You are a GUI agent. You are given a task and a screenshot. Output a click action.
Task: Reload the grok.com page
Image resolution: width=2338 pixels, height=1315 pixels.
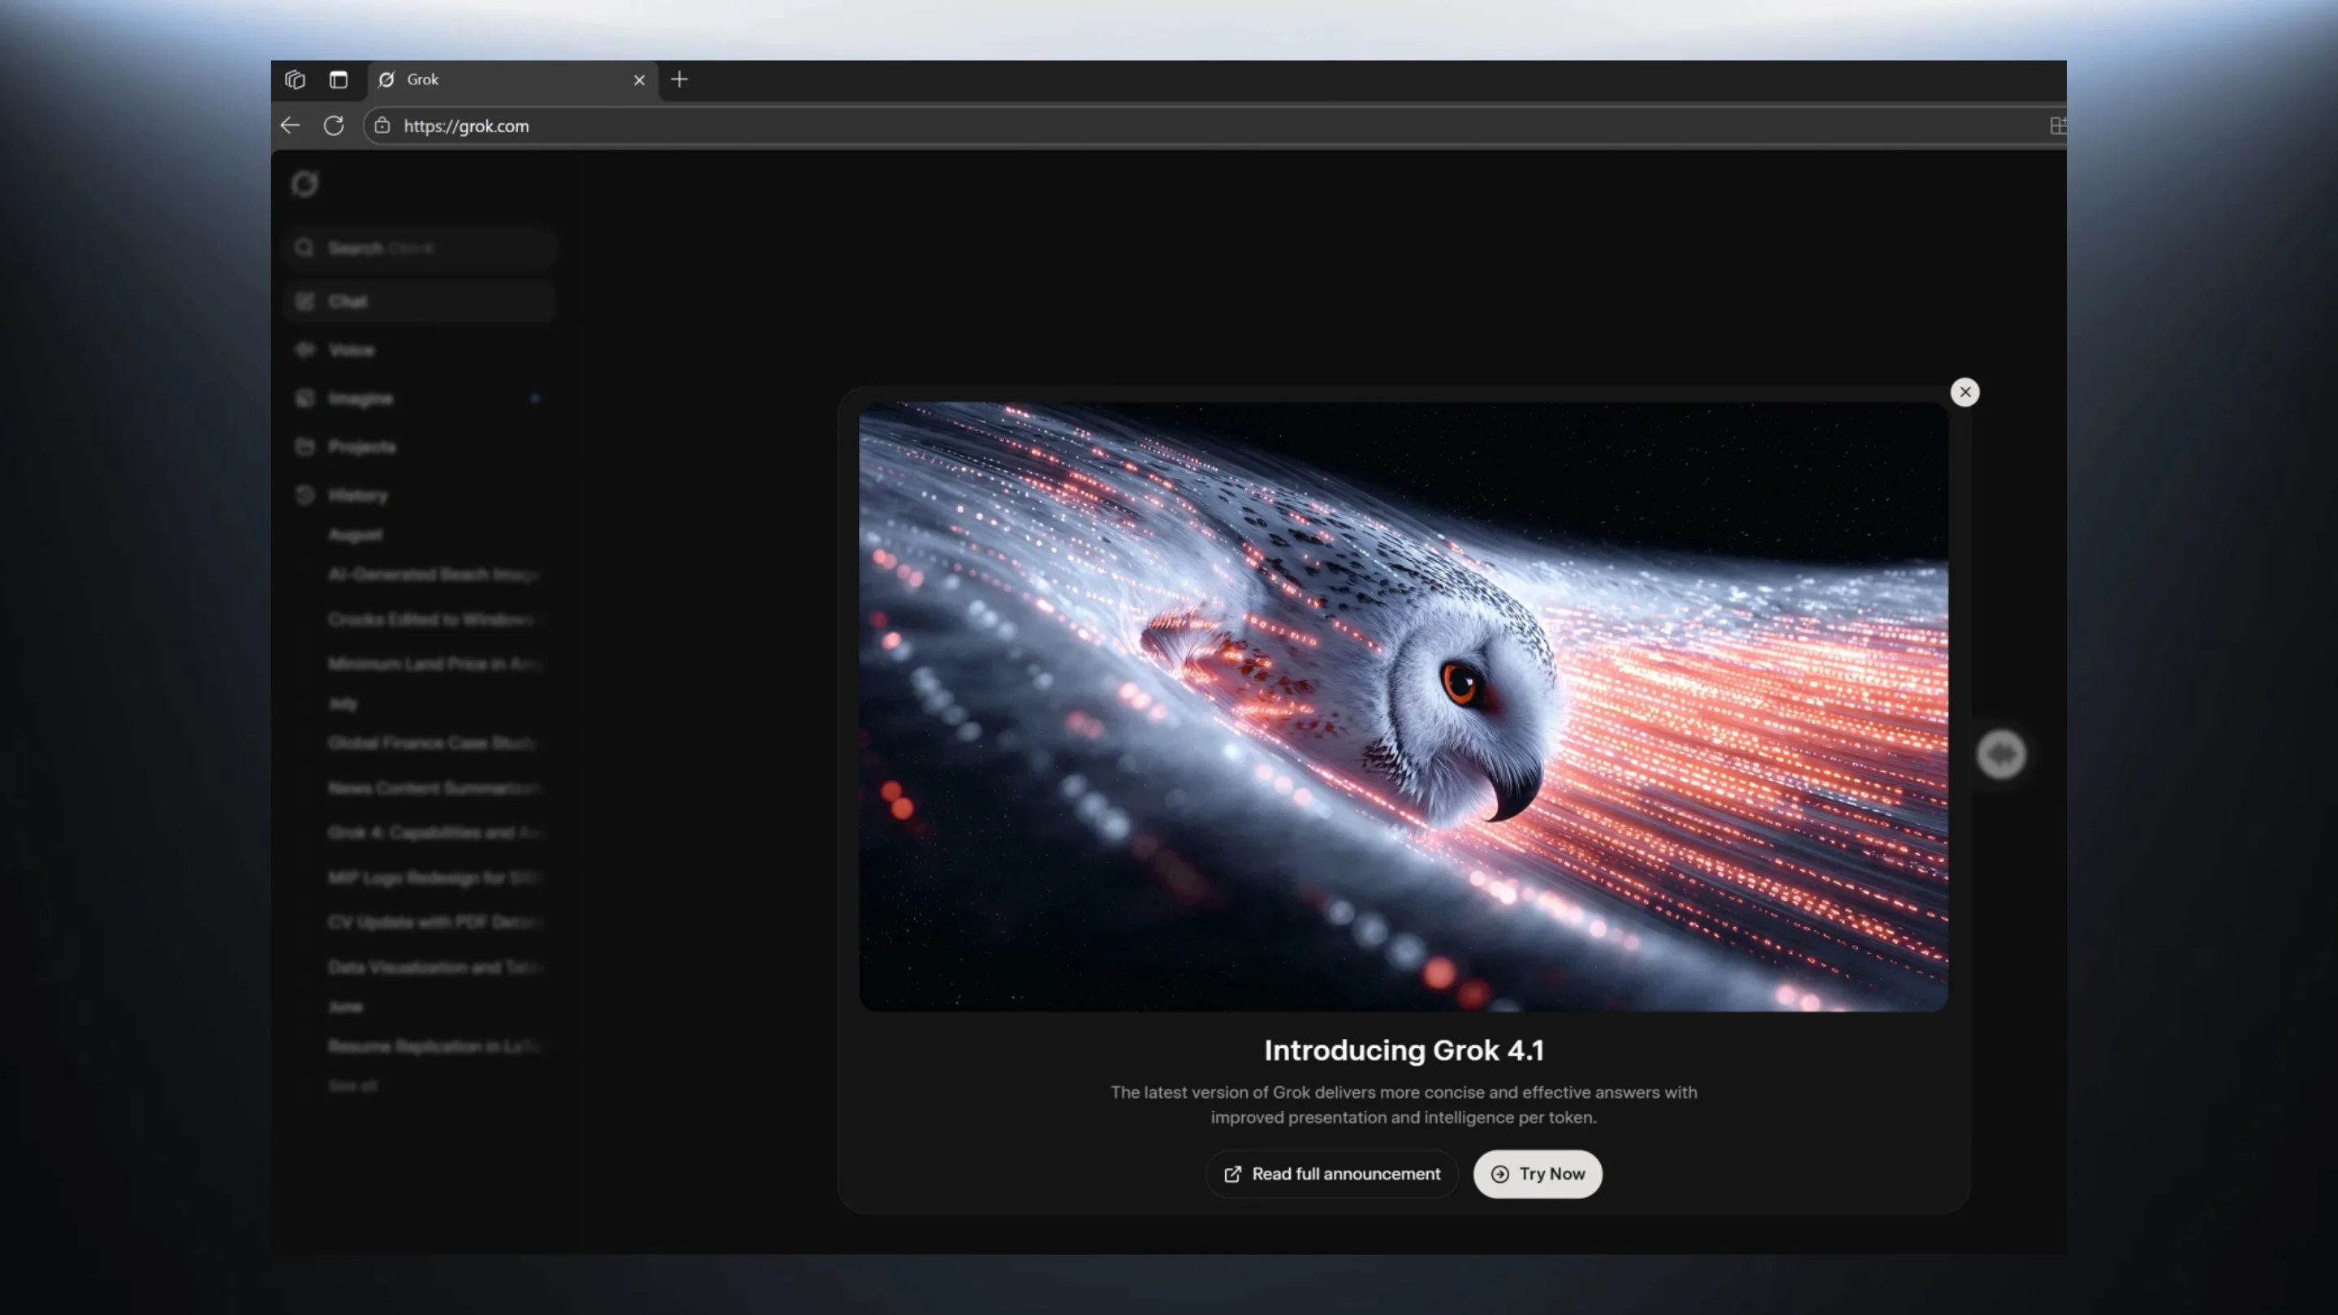334,126
